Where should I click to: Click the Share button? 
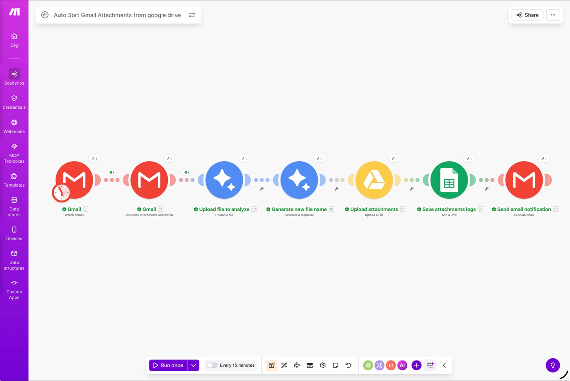point(527,15)
